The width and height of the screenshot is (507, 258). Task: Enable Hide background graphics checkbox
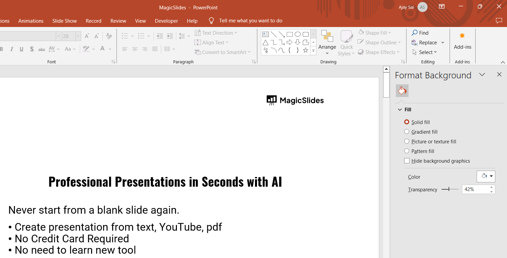407,161
